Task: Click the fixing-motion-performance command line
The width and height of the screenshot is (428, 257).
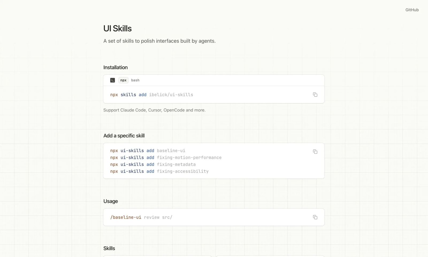Action: 166,158
